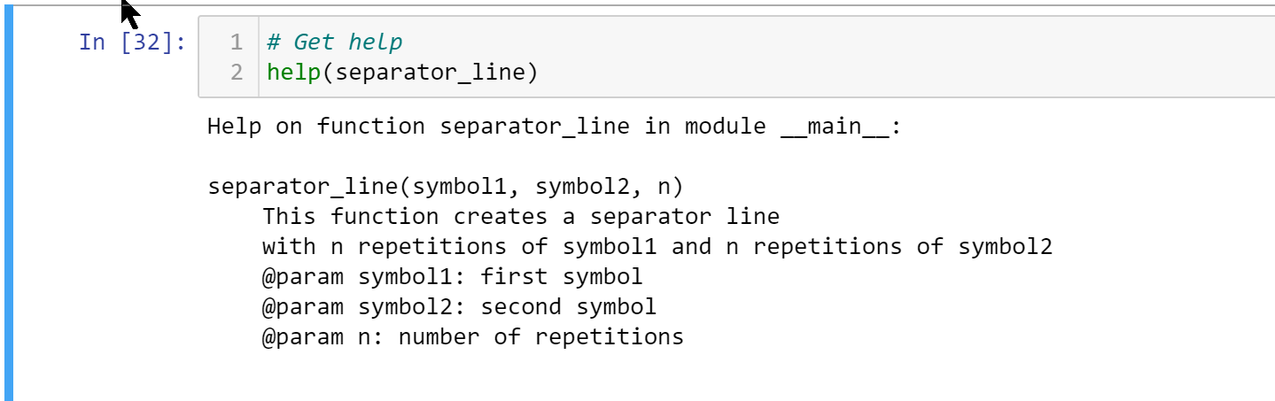Click line number 2 in the code gutter
Image resolution: width=1275 pixels, height=401 pixels.
(x=235, y=72)
